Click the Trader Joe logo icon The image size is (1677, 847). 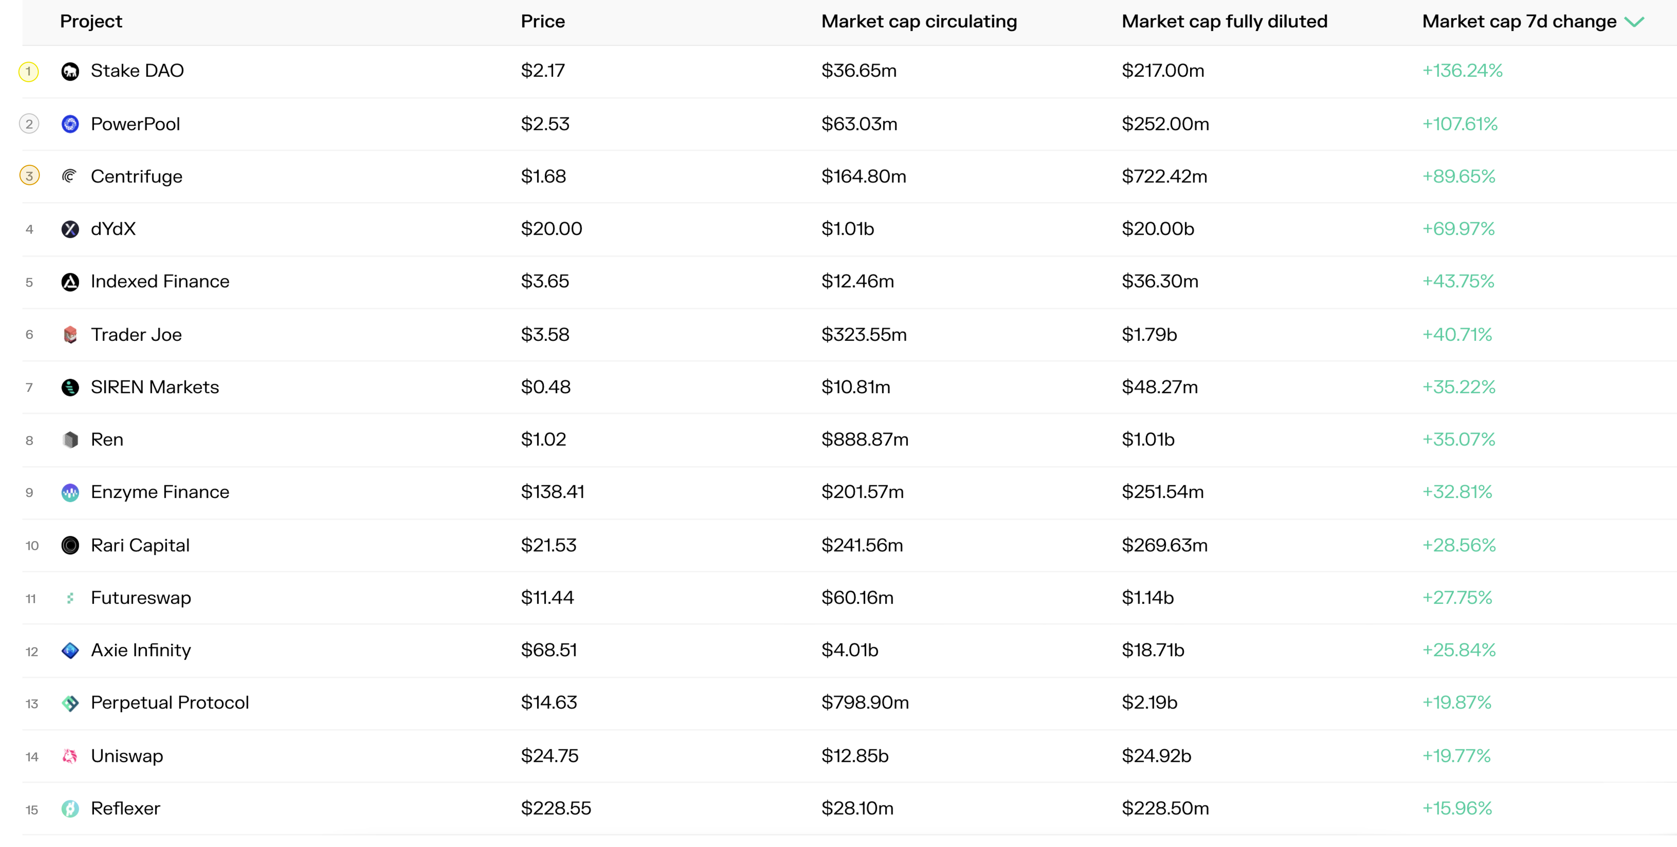tap(70, 334)
